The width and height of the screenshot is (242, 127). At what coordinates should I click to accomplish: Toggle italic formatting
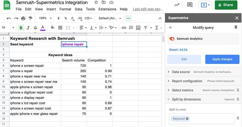pyautogui.click(x=28, y=28)
